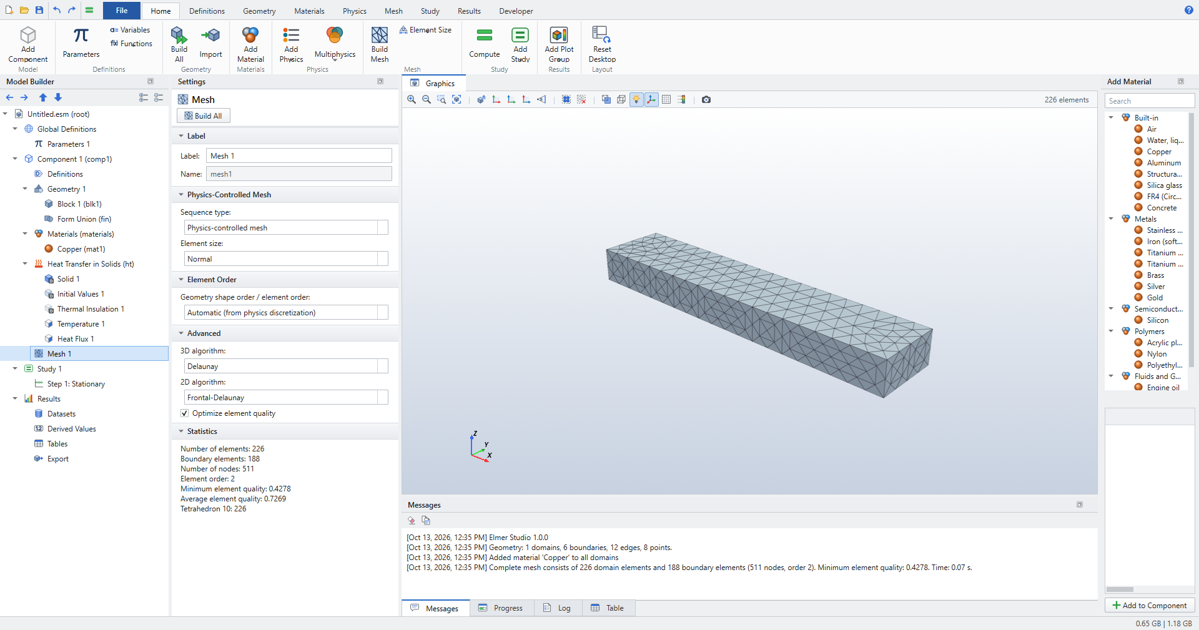Activate the Zoom Box tool
This screenshot has height=630, width=1199.
[x=442, y=99]
